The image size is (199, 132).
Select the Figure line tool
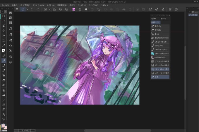[4, 100]
